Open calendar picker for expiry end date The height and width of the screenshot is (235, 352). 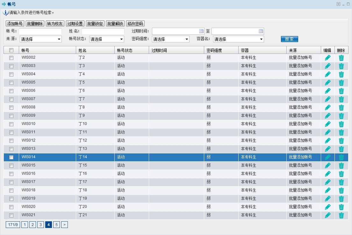pyautogui.click(x=261, y=31)
